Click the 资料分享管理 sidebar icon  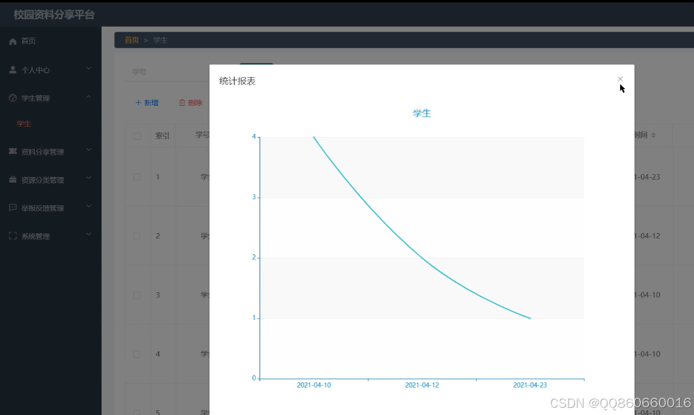[x=12, y=152]
